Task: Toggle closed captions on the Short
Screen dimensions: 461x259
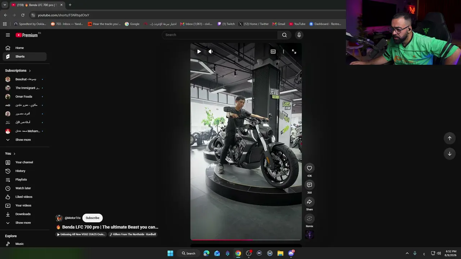Action: [x=273, y=51]
